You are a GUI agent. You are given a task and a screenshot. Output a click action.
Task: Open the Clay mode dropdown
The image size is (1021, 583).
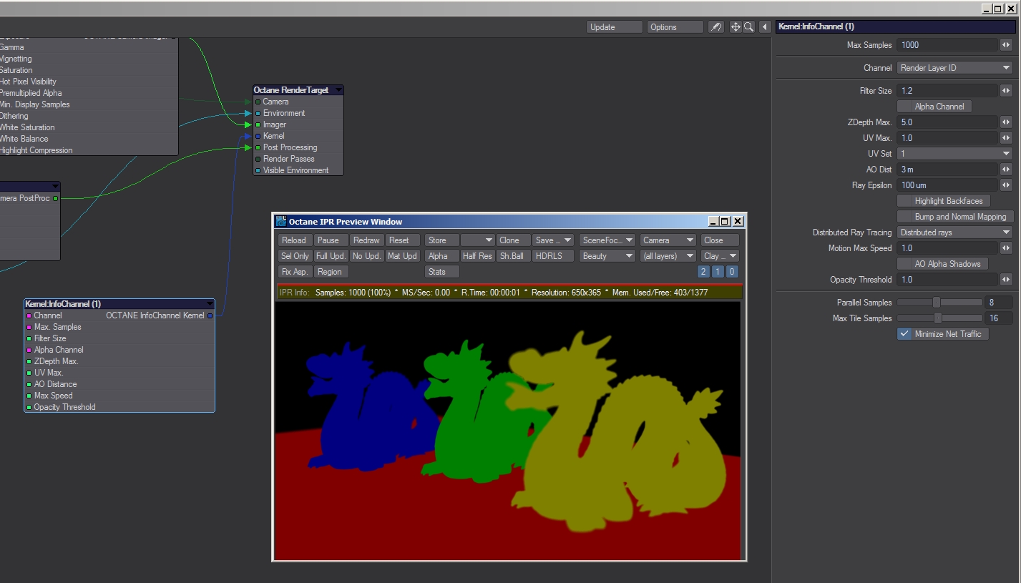point(720,256)
